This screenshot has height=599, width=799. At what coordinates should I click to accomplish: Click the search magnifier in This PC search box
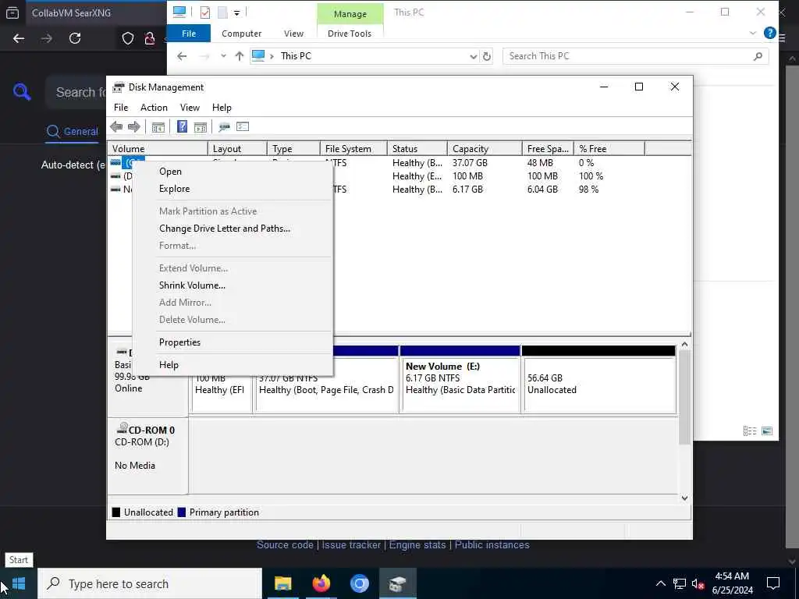(x=758, y=56)
